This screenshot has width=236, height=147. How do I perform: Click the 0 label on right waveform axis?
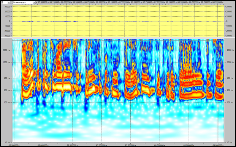click(227, 21)
